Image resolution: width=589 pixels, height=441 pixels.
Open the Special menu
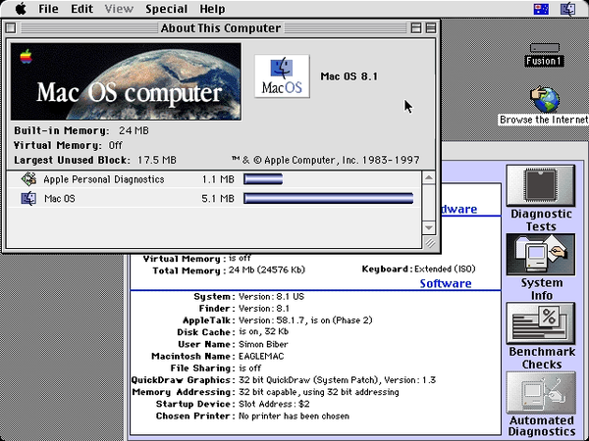click(166, 9)
